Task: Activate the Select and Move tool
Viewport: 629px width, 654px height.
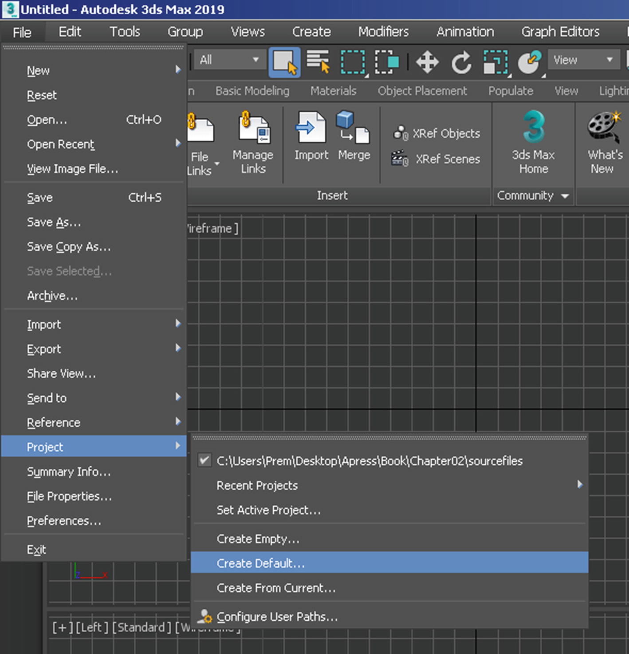Action: click(x=427, y=62)
